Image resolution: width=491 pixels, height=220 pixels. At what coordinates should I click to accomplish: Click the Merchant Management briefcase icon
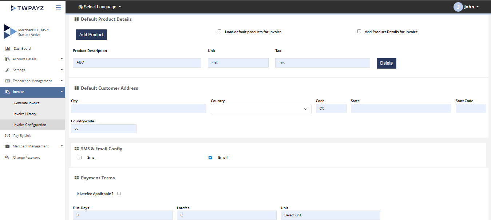[x=7, y=146]
